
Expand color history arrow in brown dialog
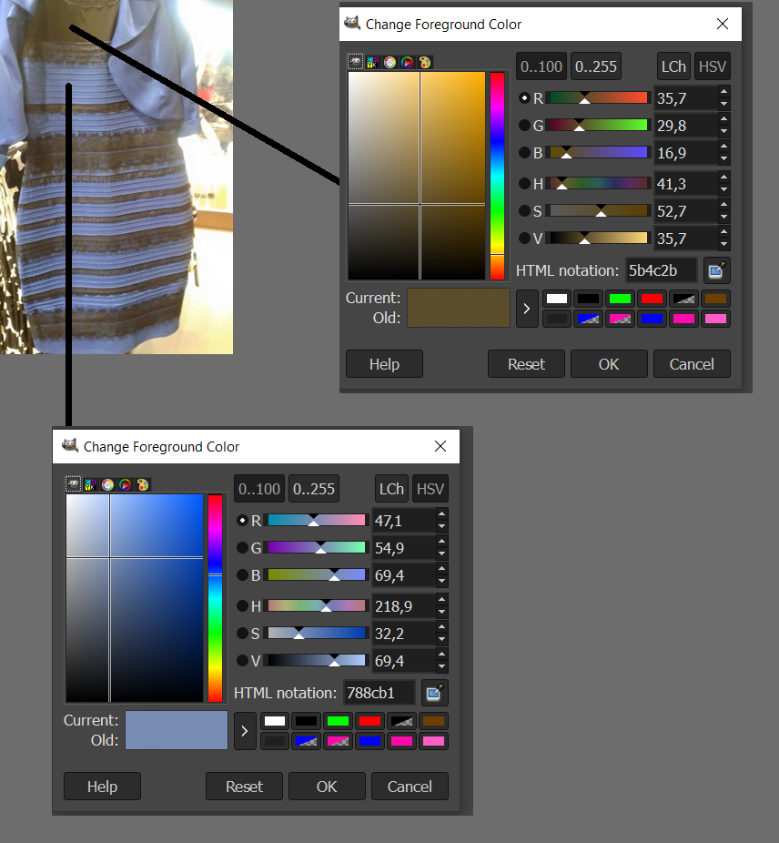pos(527,309)
